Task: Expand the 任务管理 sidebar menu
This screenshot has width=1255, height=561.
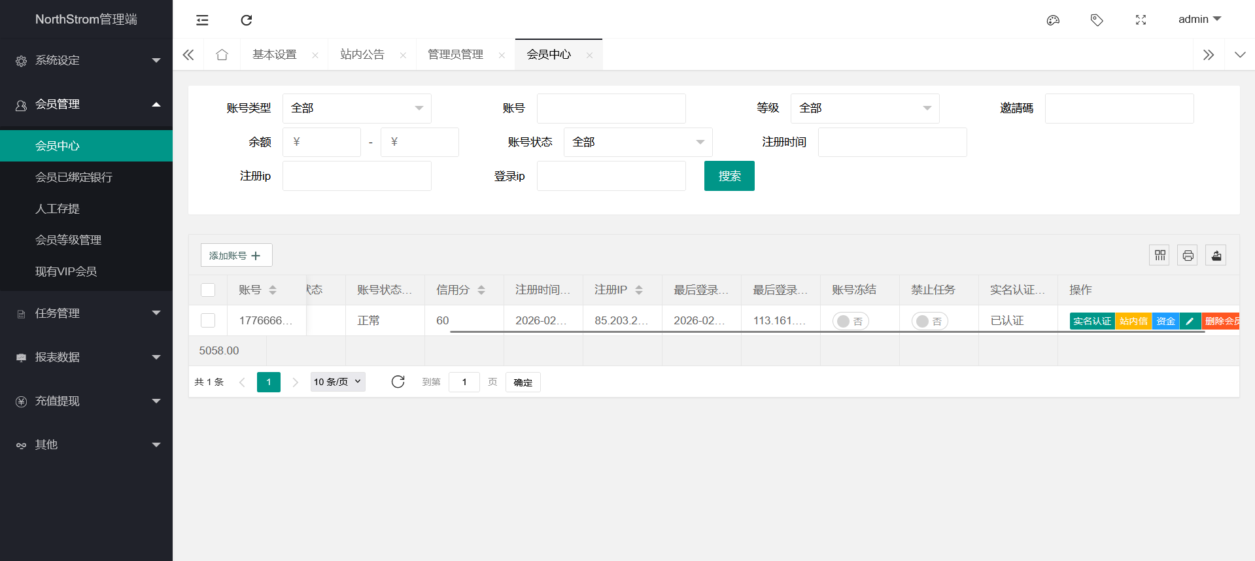Action: pos(86,313)
